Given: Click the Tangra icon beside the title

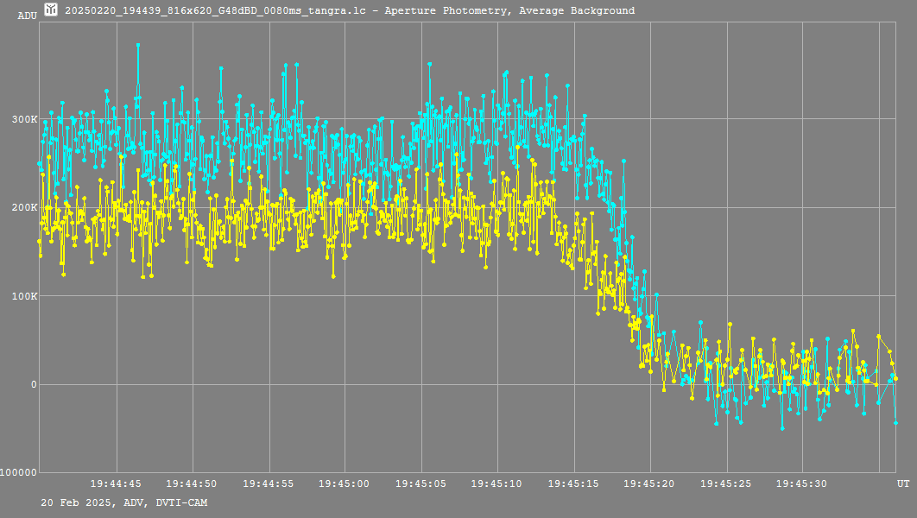Looking at the screenshot, I should pyautogui.click(x=51, y=10).
